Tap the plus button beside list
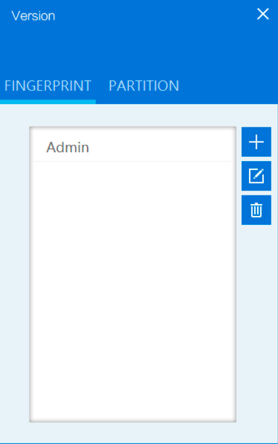The image size is (278, 444). [x=256, y=142]
